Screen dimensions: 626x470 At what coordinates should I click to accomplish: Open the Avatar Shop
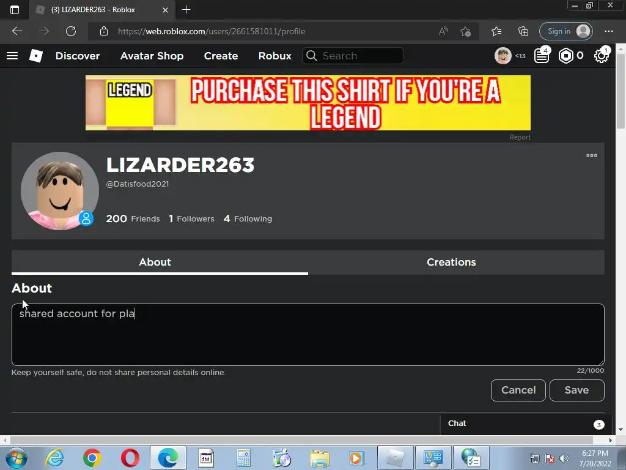point(152,56)
